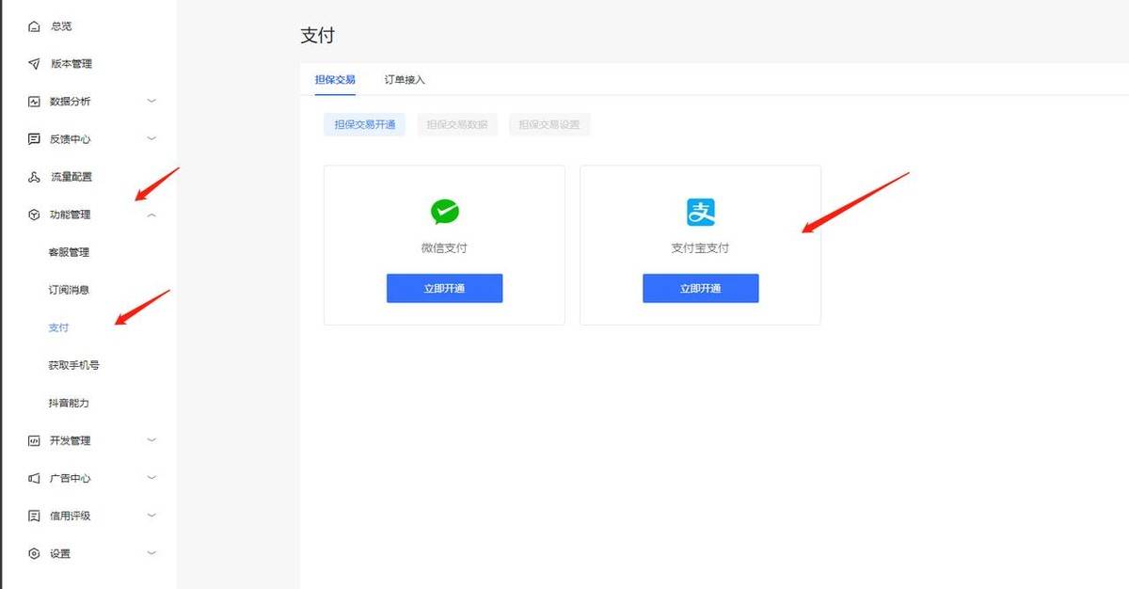Click the 版本管理 paper plane icon
The height and width of the screenshot is (589, 1129).
(34, 64)
